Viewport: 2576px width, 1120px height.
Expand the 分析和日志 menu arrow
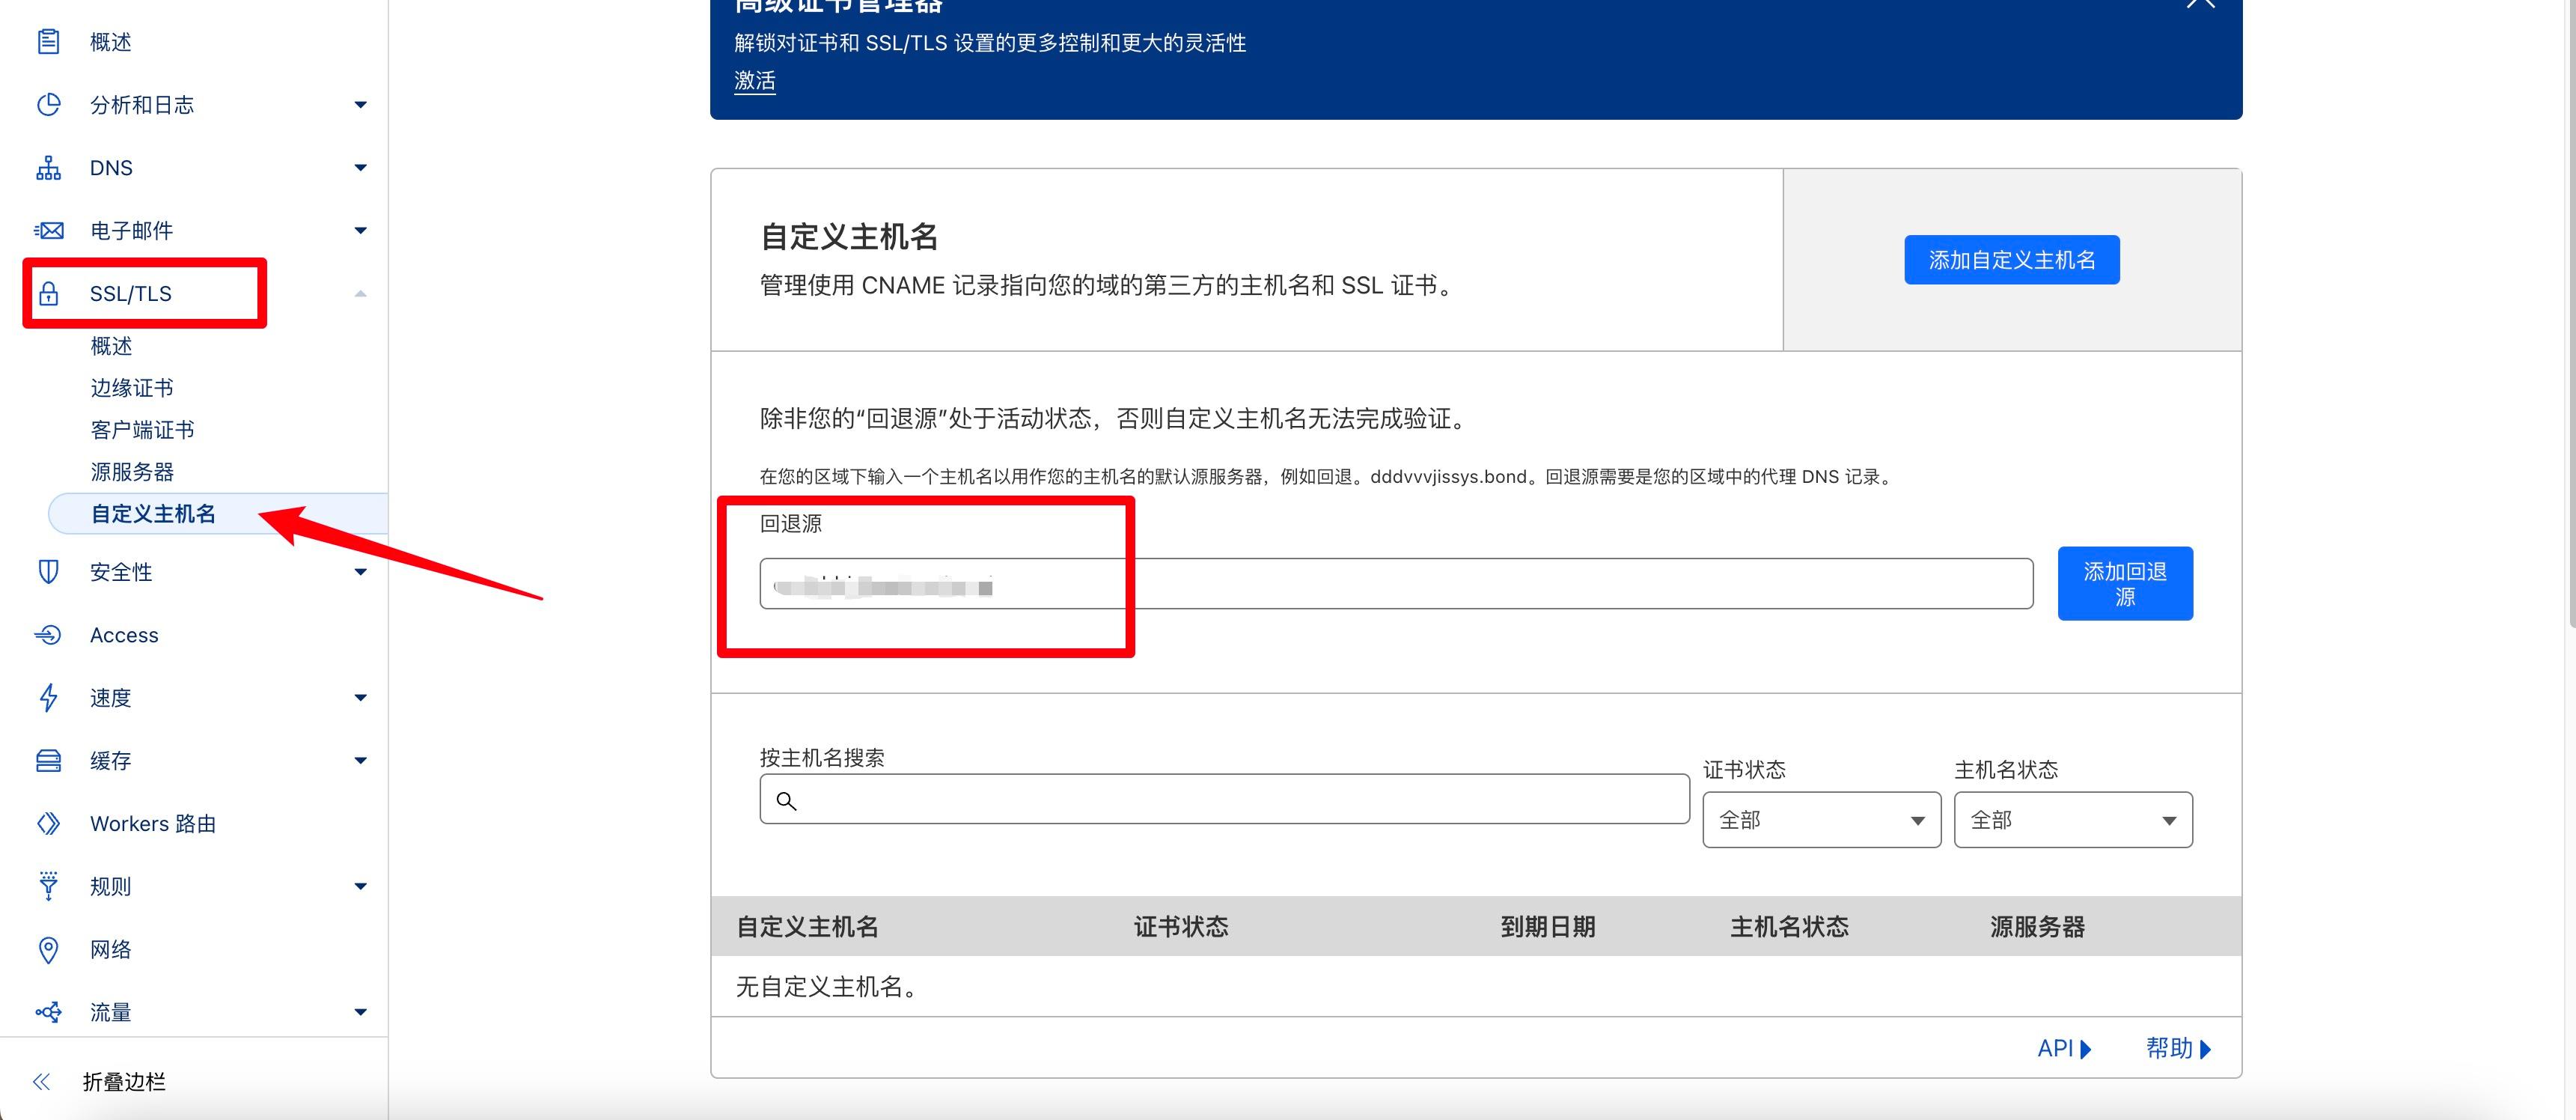click(360, 104)
